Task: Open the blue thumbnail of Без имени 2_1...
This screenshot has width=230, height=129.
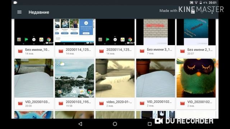Action: click(196, 32)
